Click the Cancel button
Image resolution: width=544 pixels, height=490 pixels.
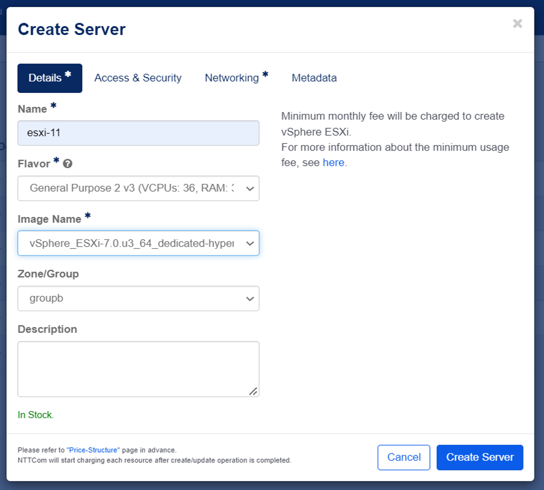click(x=404, y=458)
